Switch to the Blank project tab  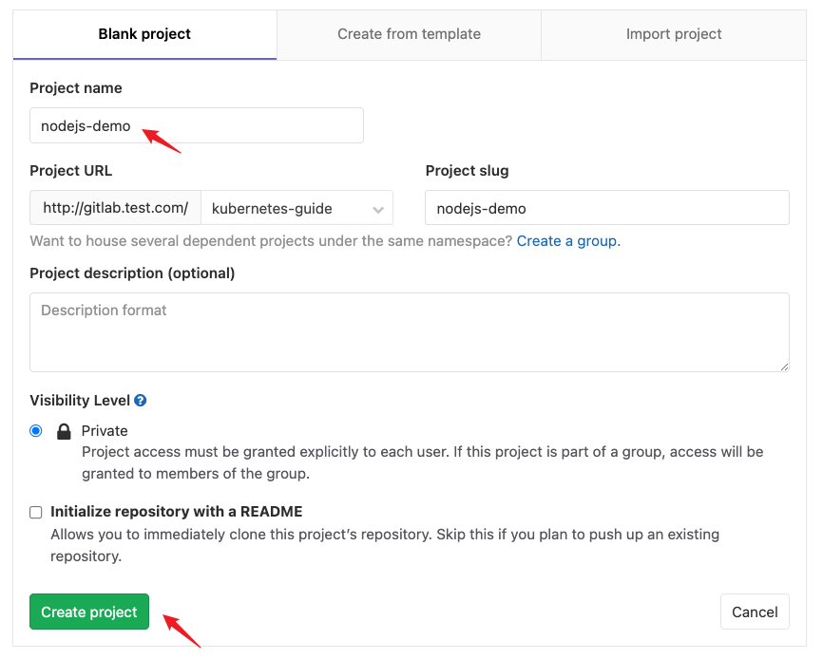click(144, 34)
